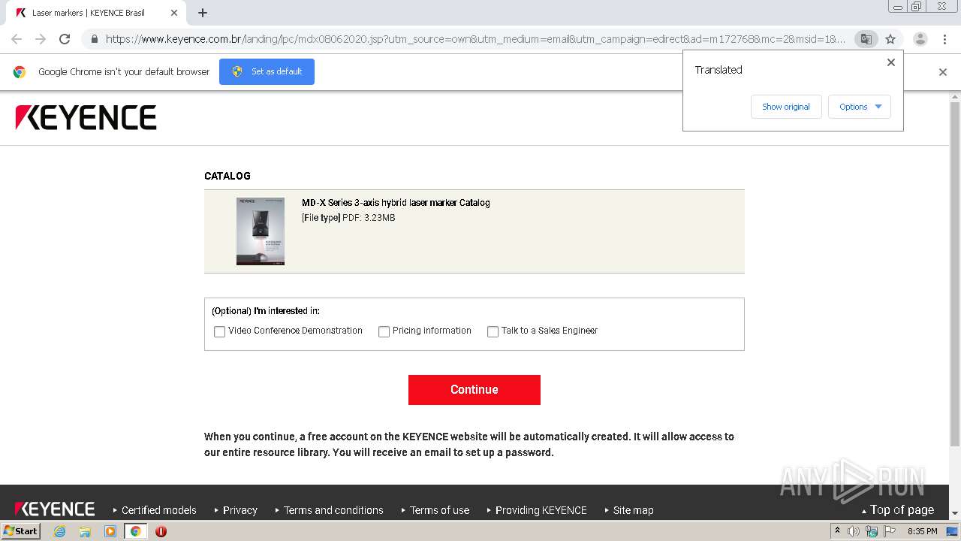Screen dimensions: 961x541
Task: Click the lock icon in address bar
Action: click(94, 39)
